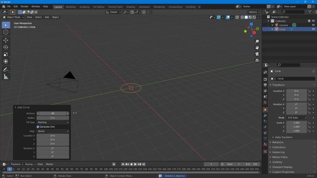Image resolution: width=317 pixels, height=178 pixels.
Task: Uncheck Generate UVs checkbox
Action: [38, 127]
